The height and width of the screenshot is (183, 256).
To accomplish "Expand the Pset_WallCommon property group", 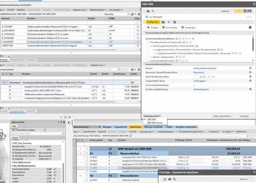I will coord(12,163).
